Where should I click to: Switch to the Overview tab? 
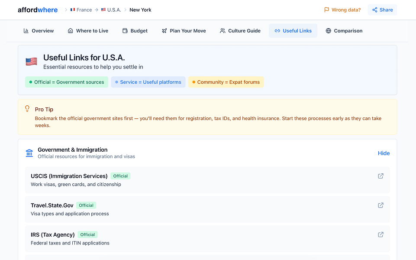click(39, 31)
